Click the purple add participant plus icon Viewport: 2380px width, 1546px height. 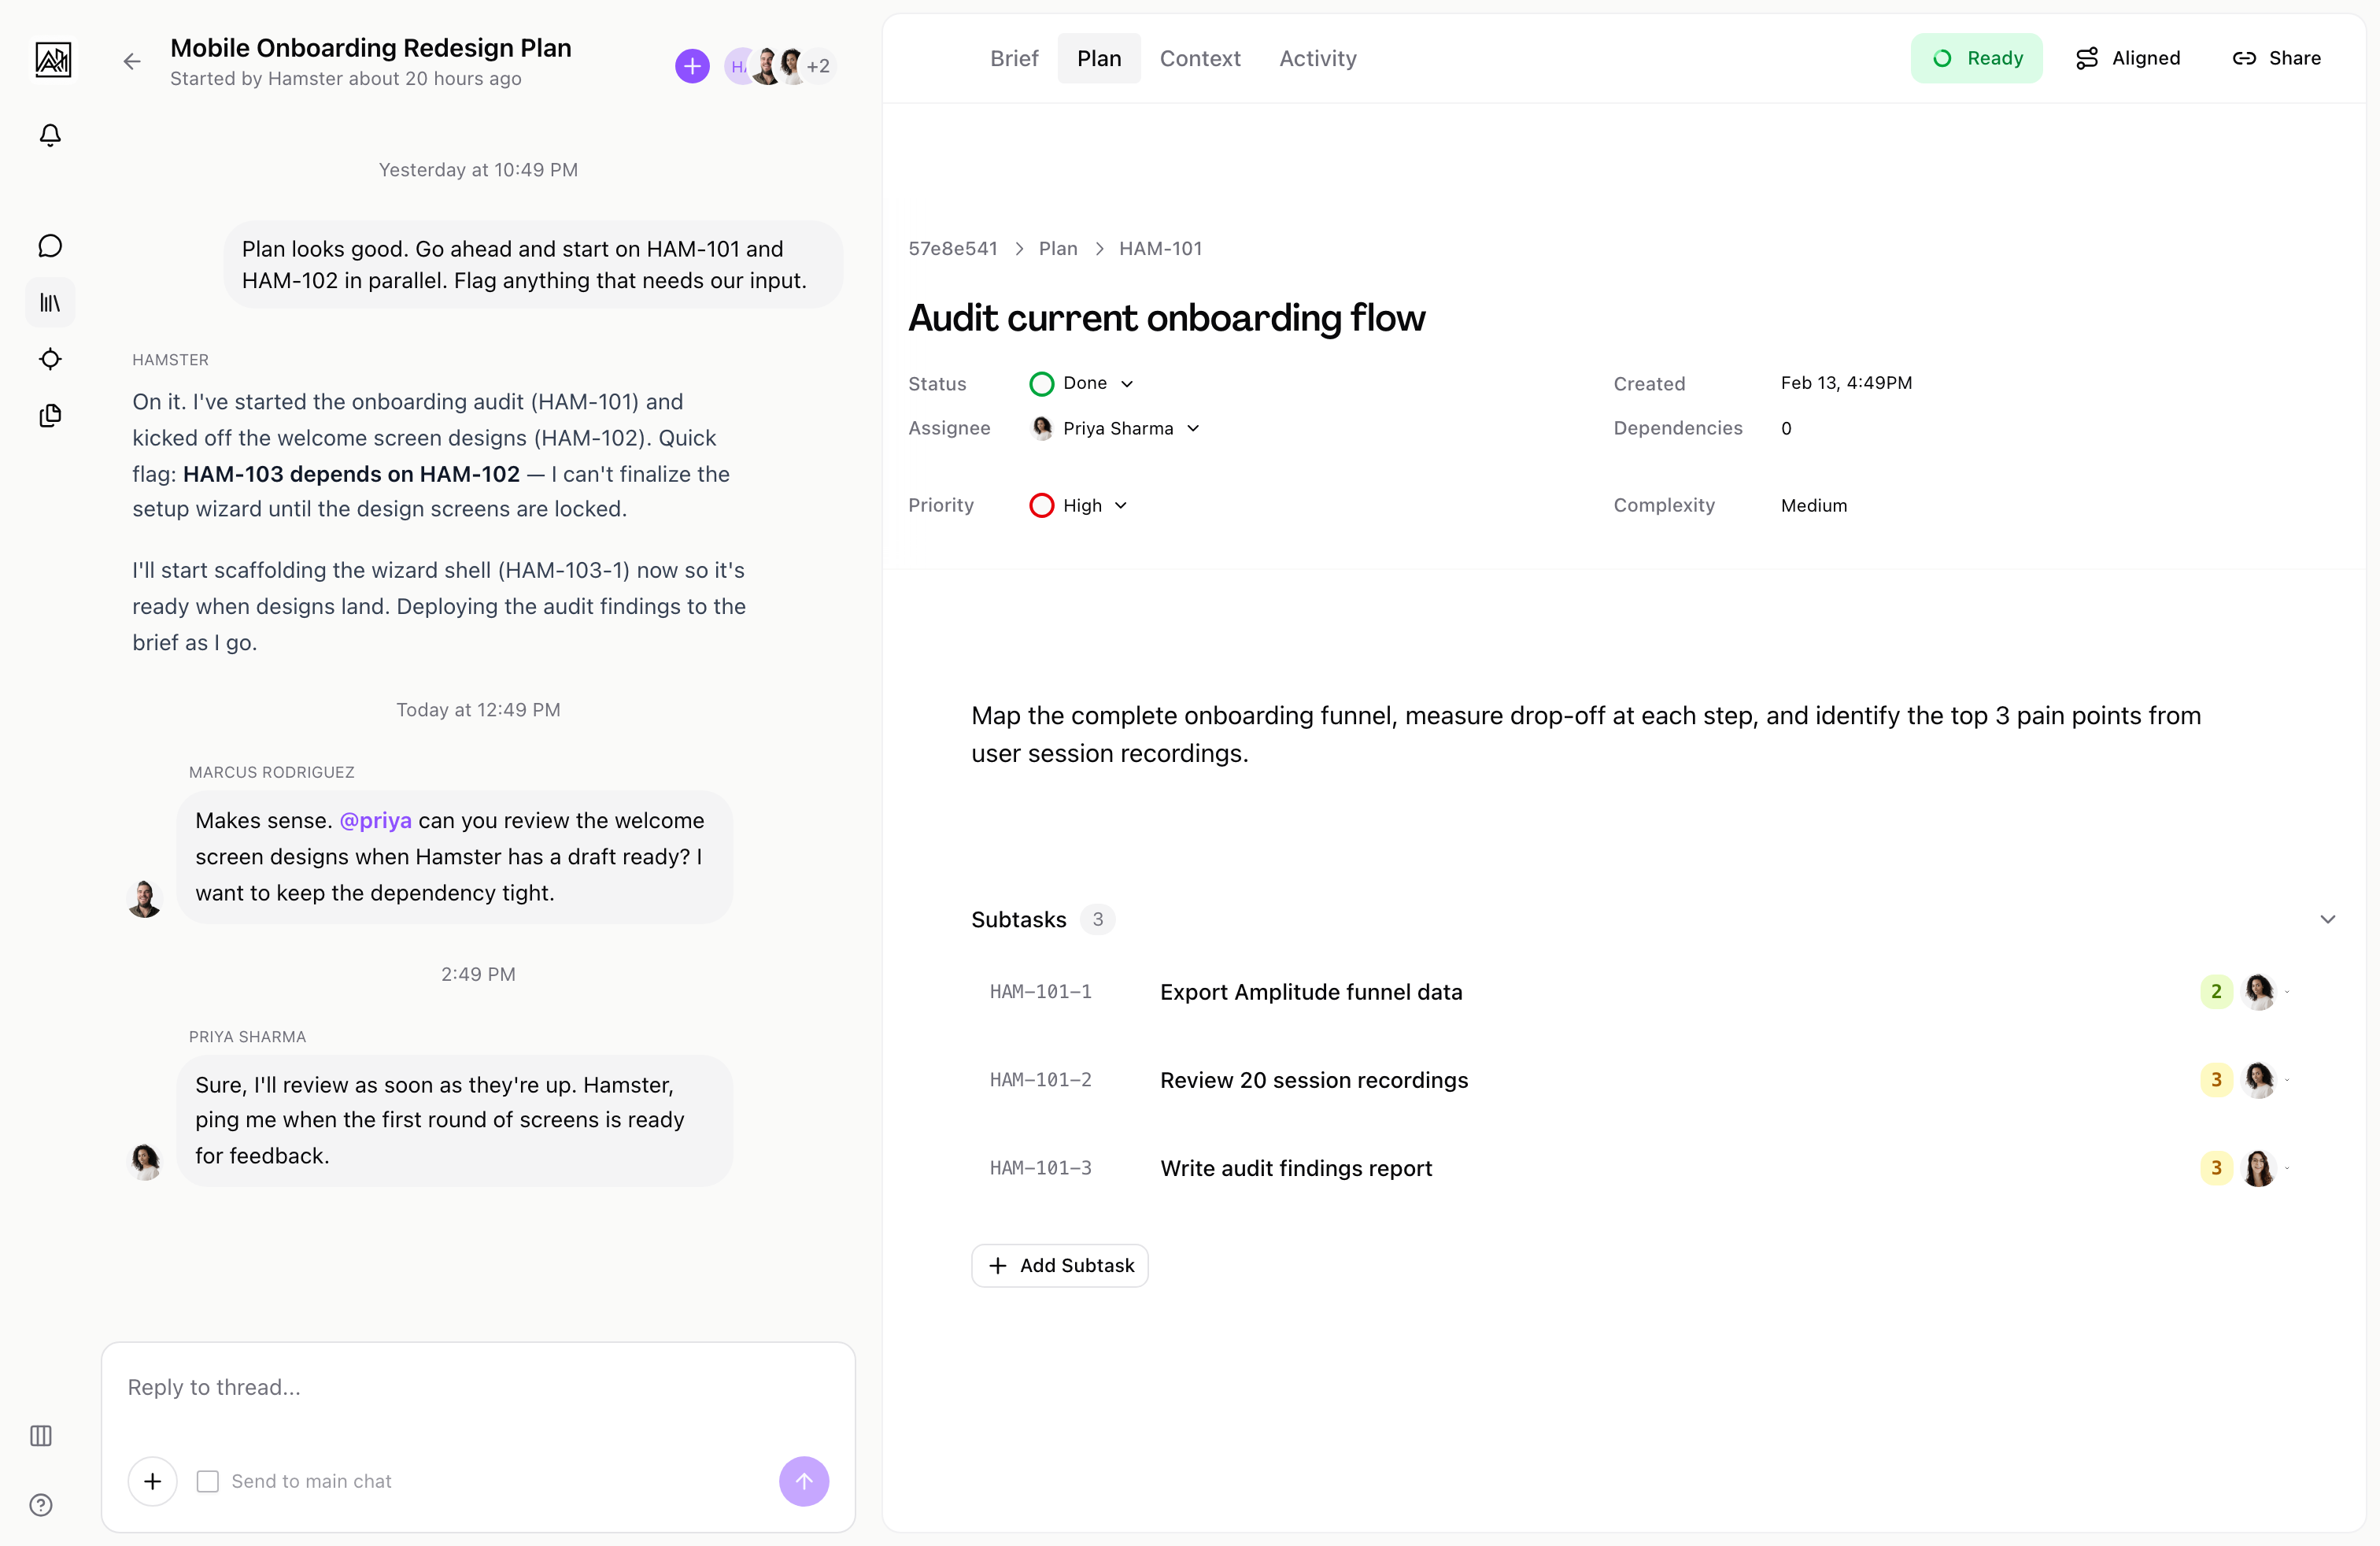692,66
